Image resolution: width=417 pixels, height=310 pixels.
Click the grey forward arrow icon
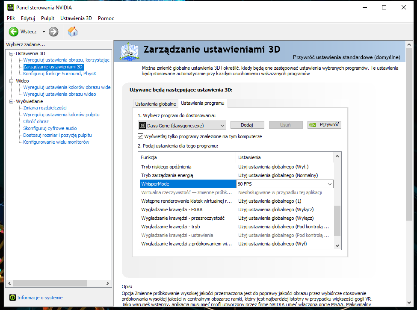pyautogui.click(x=53, y=32)
